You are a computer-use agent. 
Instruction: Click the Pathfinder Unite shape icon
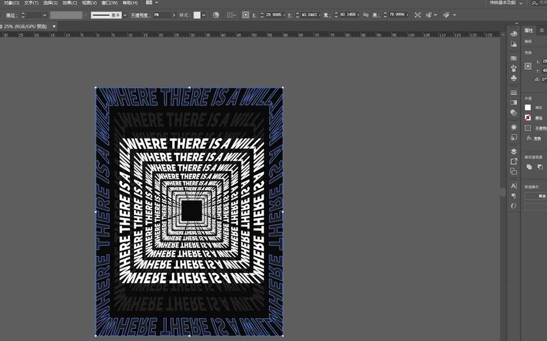click(x=529, y=167)
